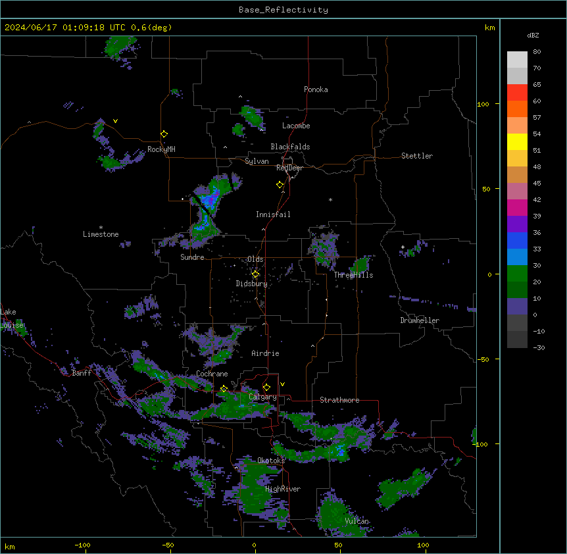
Task: Click the Strathmore label
Action: [339, 400]
